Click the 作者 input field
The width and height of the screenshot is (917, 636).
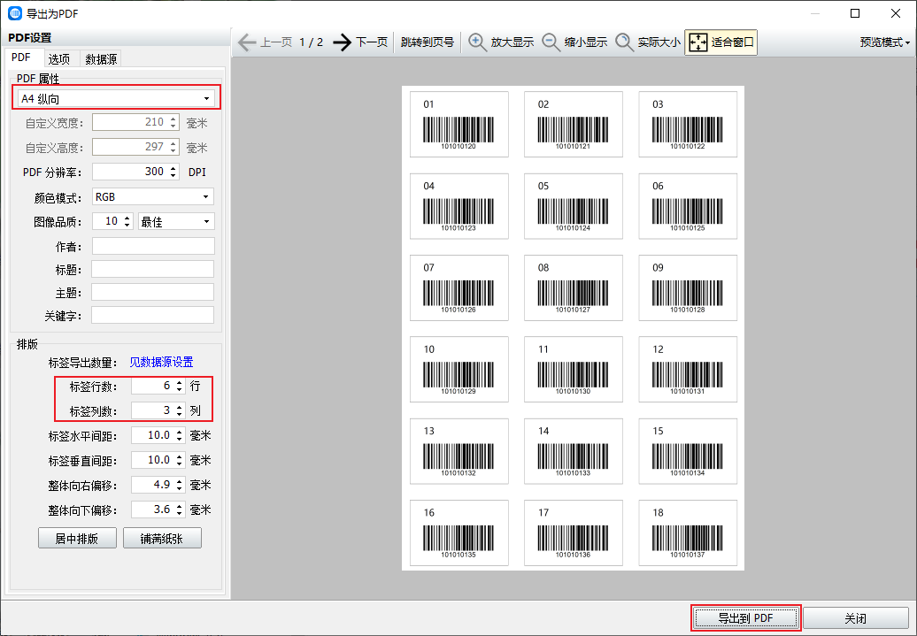point(153,246)
